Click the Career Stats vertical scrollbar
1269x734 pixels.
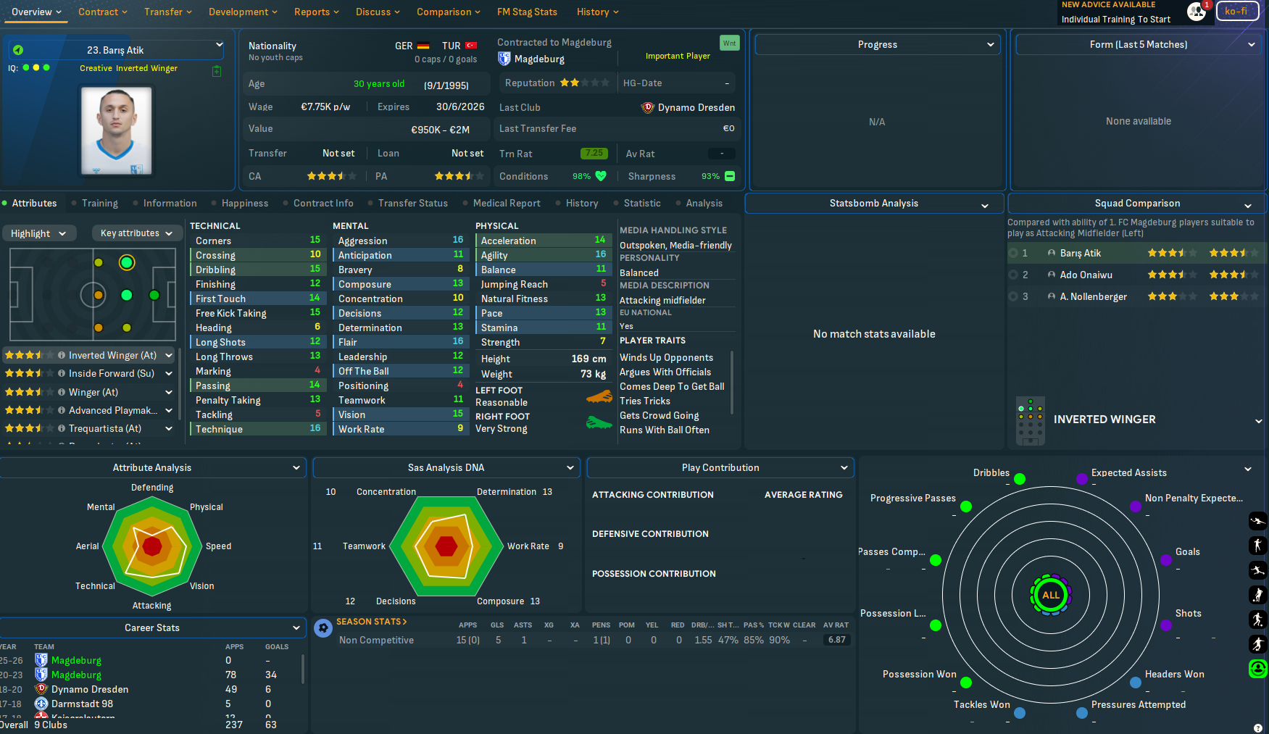click(302, 668)
